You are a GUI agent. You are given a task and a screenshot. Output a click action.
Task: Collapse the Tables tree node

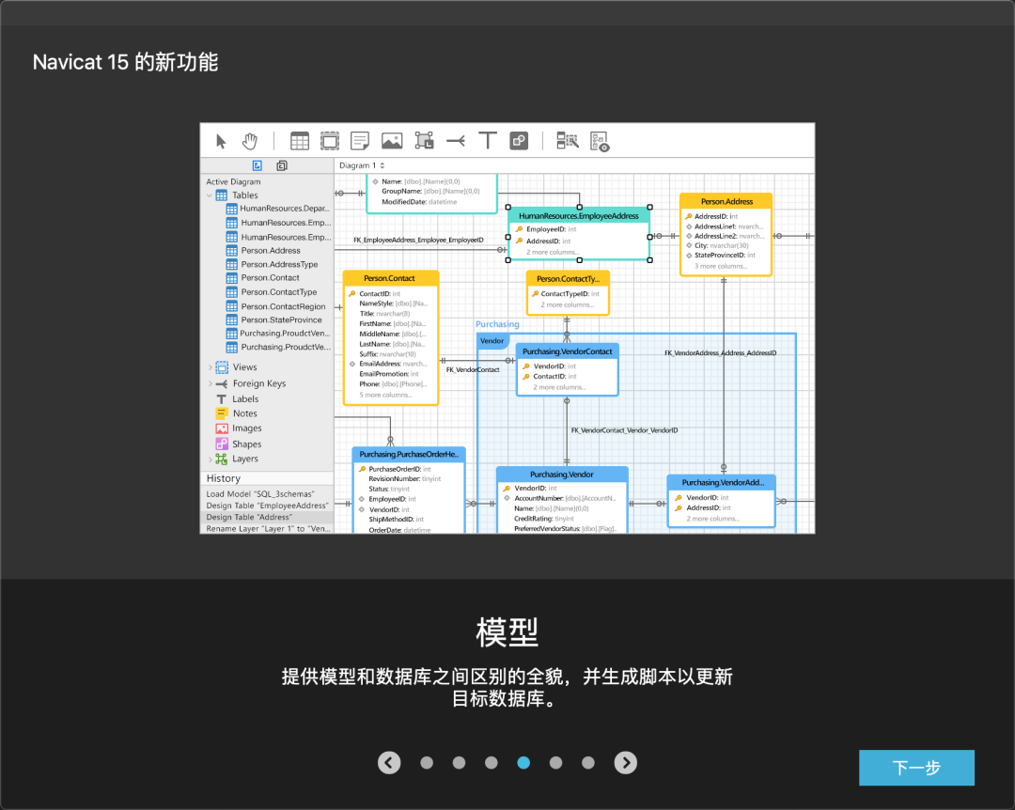(210, 195)
